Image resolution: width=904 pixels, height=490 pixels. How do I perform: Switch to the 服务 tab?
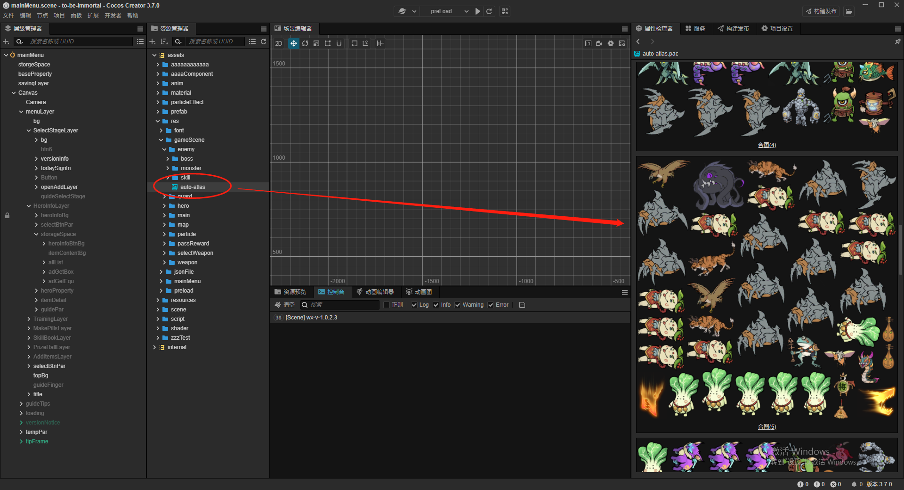[695, 29]
